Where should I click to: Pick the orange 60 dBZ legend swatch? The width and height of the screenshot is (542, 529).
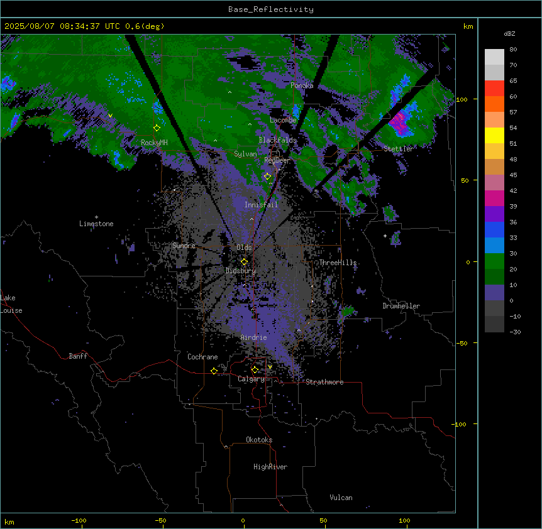coord(494,104)
